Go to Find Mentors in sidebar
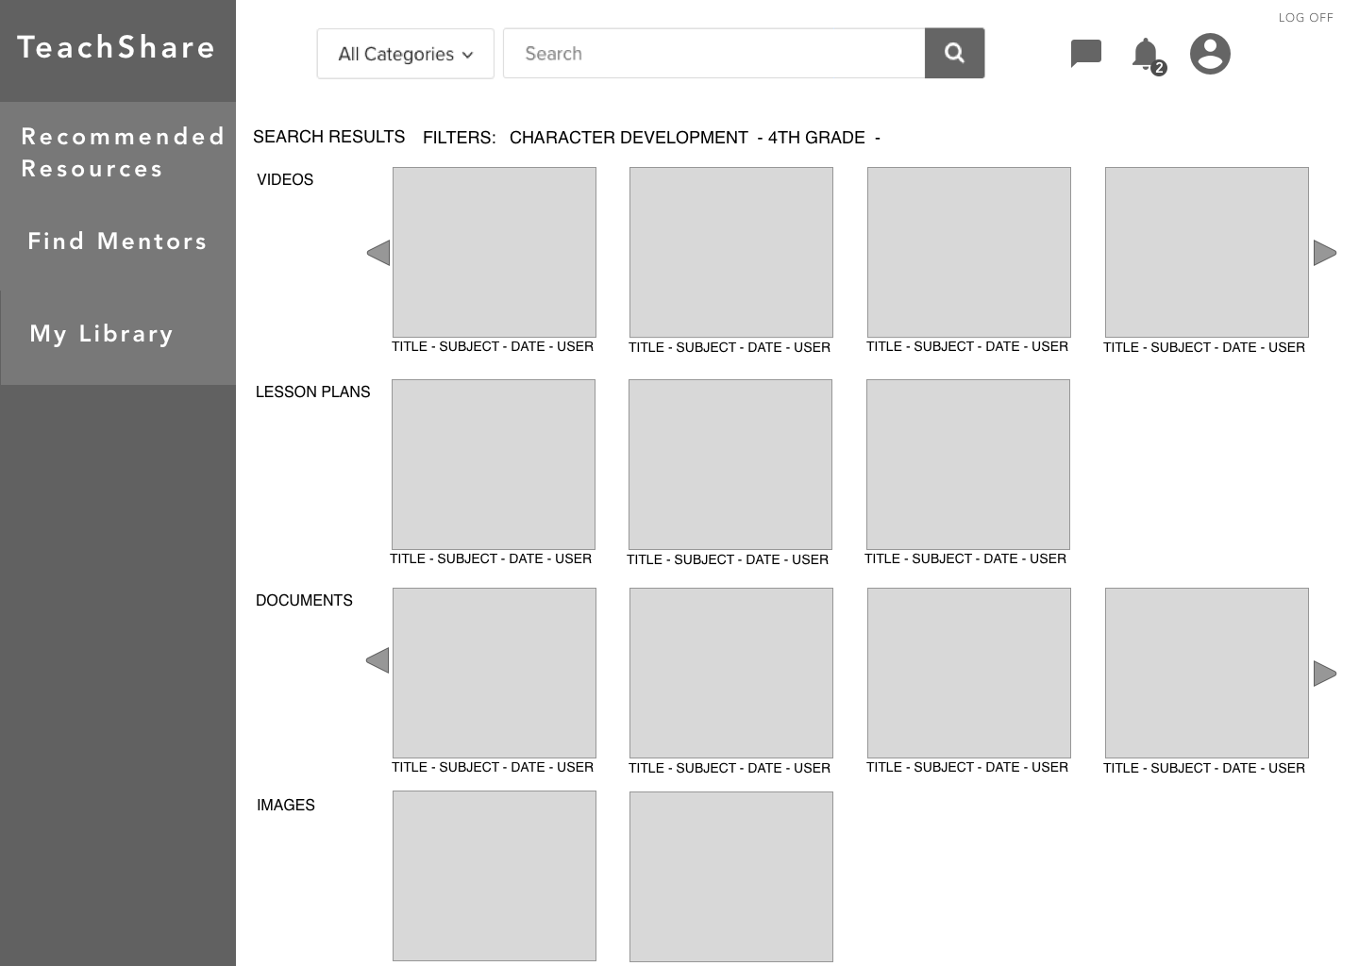This screenshot has width=1359, height=966. point(118,241)
